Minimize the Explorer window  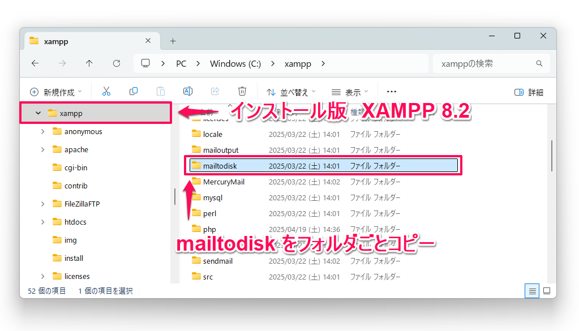pyautogui.click(x=492, y=36)
